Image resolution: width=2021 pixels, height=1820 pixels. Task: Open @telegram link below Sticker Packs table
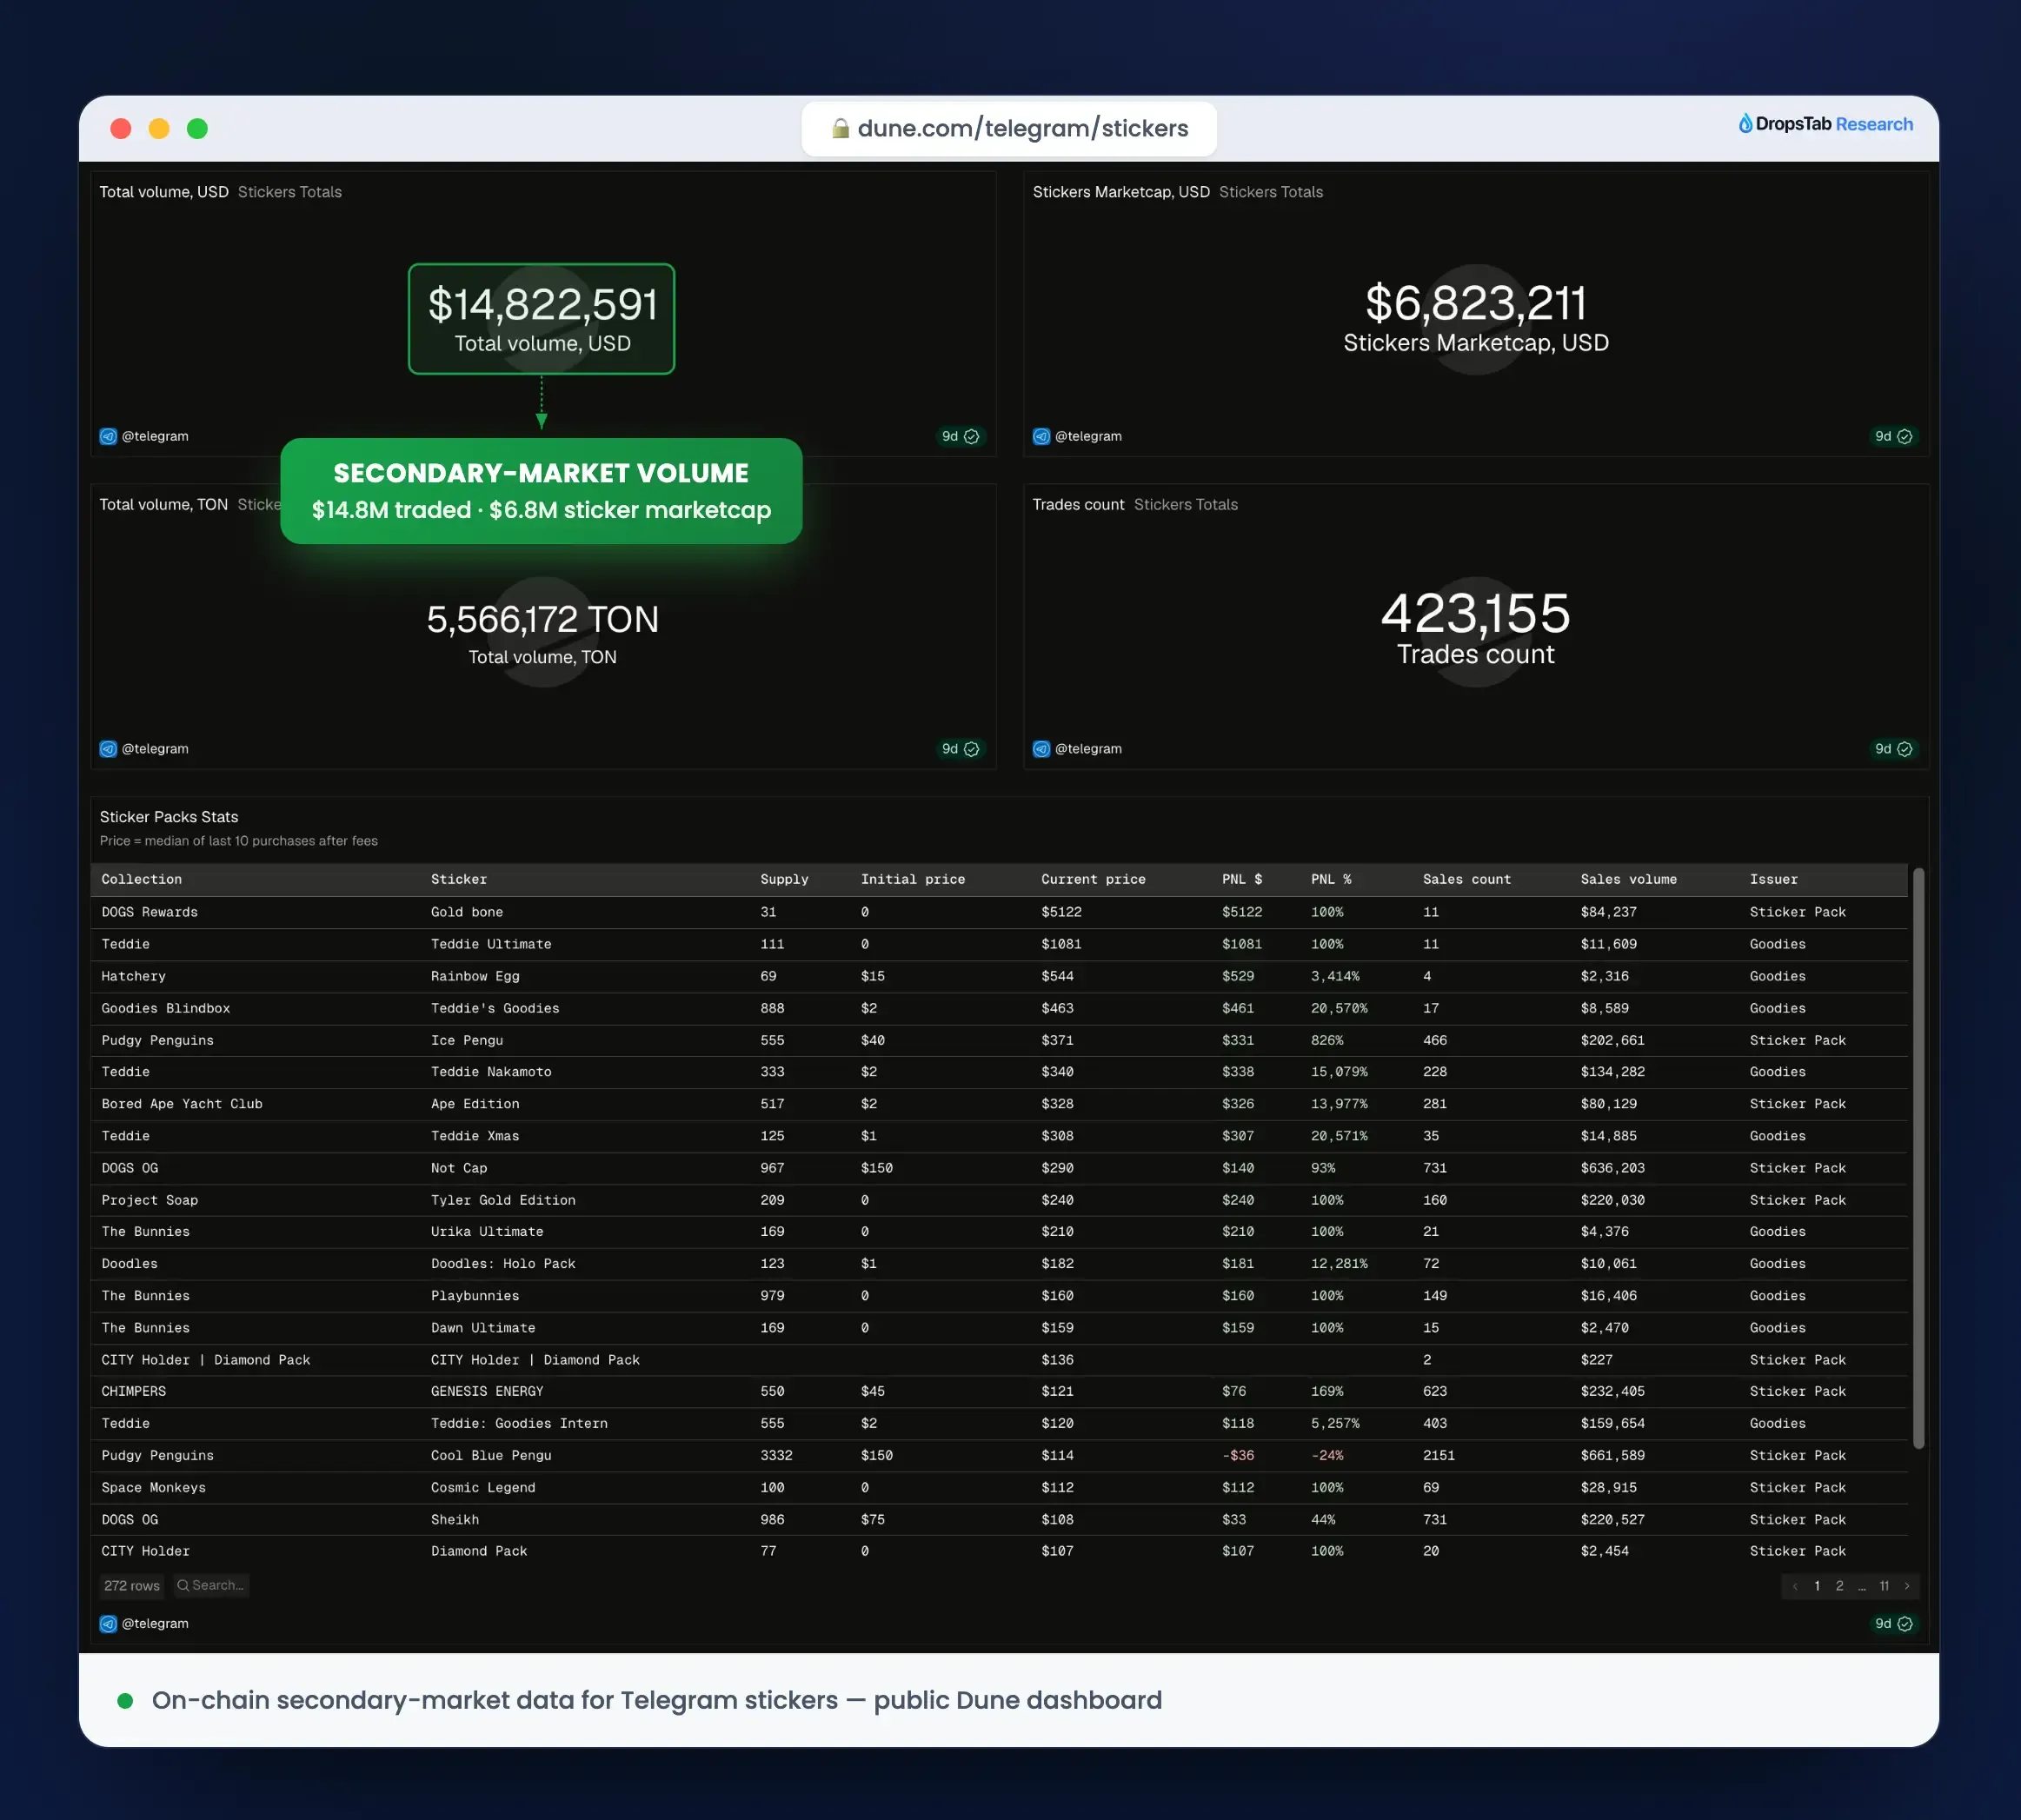click(155, 1624)
